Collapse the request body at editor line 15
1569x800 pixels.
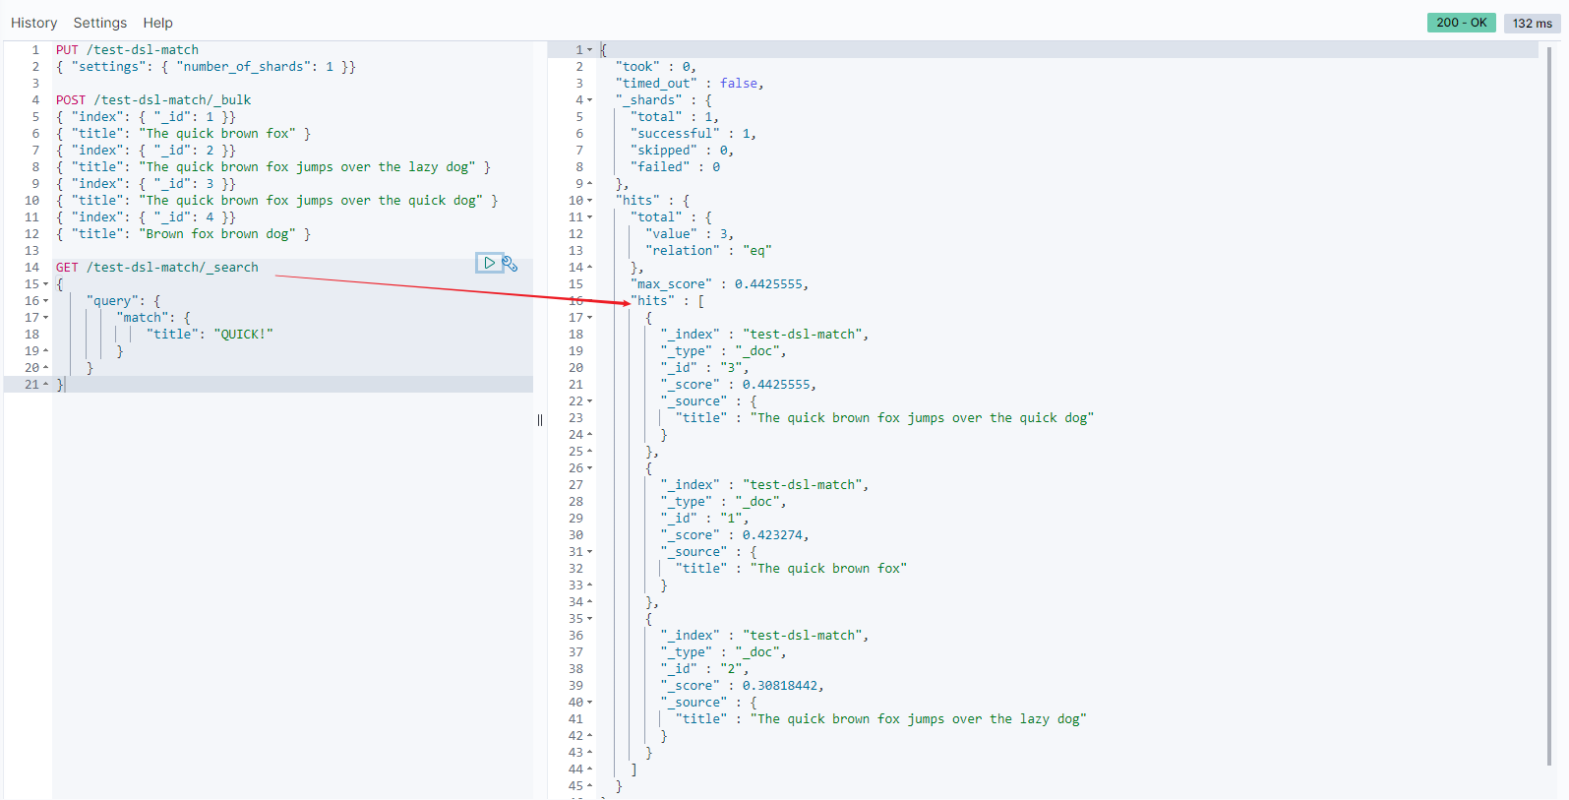45,284
